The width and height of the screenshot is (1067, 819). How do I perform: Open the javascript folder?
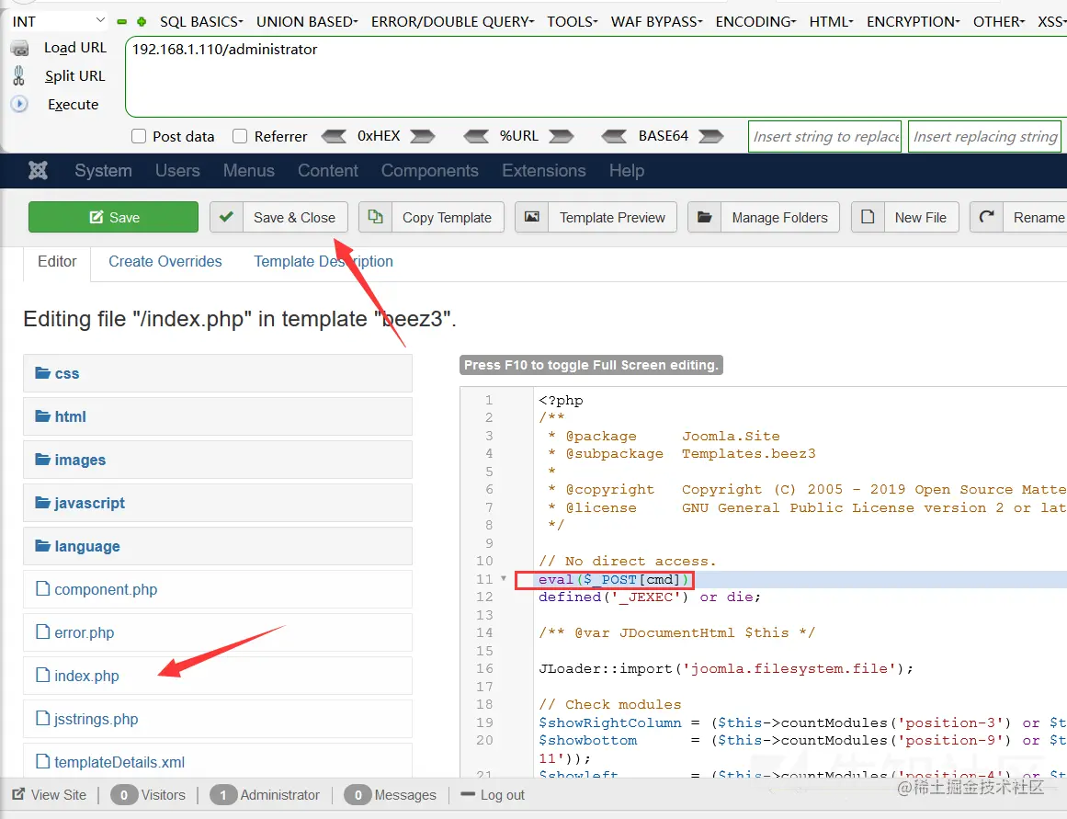coord(218,503)
